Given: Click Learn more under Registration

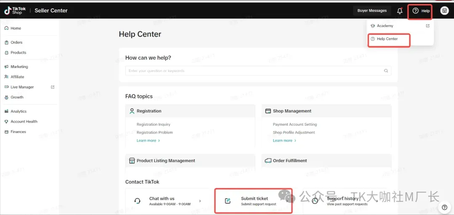Looking at the screenshot, I should pos(148,140).
